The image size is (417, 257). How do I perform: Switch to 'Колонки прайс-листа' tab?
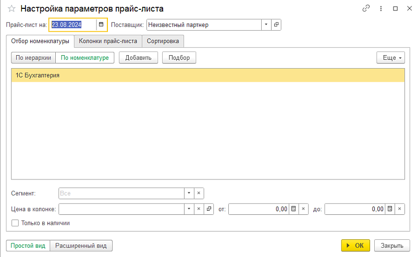(108, 41)
